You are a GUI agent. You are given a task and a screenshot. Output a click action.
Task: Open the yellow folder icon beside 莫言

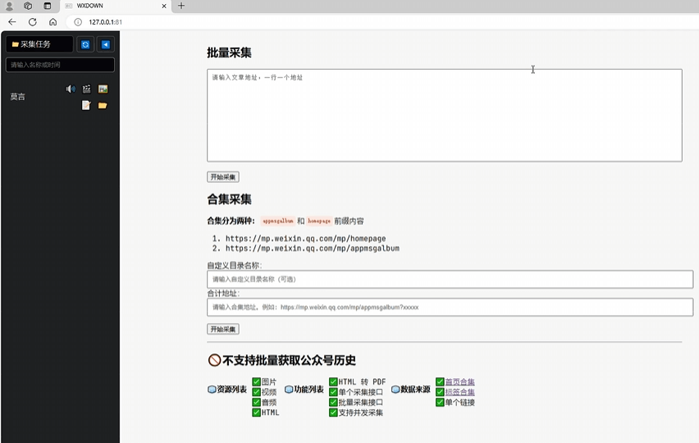point(103,105)
